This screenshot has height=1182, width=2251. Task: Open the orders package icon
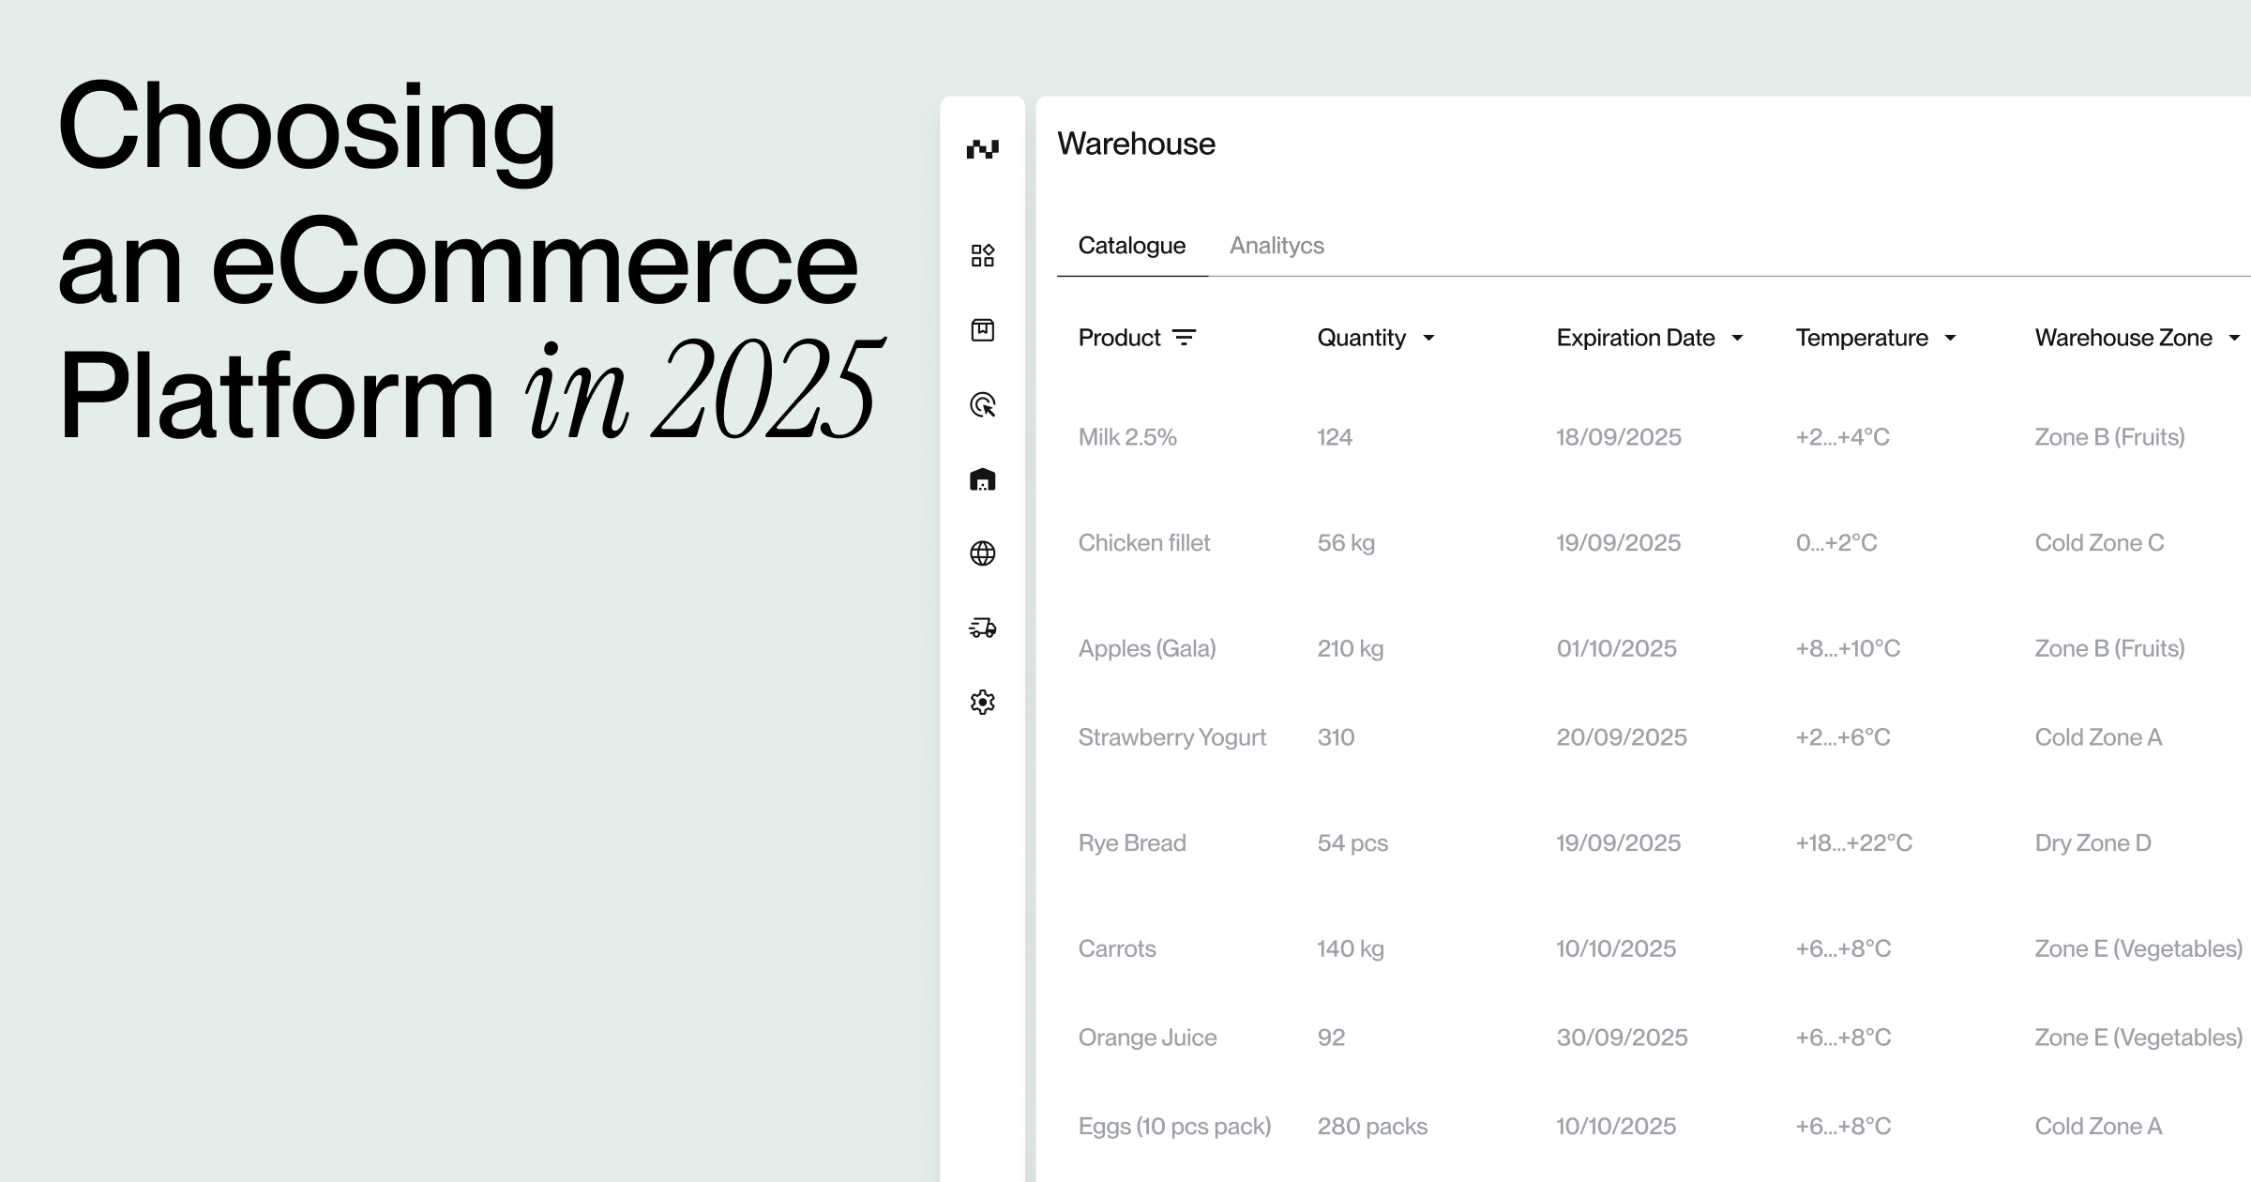tap(982, 330)
